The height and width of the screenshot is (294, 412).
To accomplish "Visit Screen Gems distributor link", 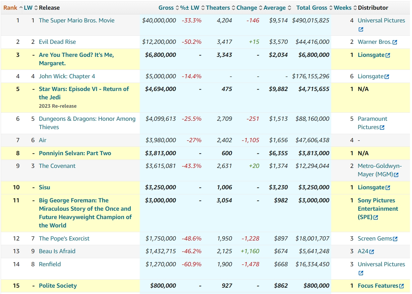I will pos(375,238).
